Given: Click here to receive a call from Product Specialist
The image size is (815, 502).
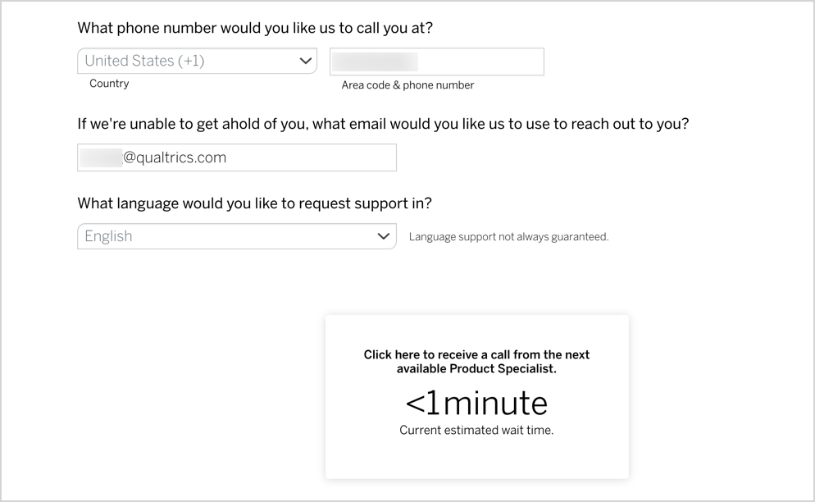Looking at the screenshot, I should [476, 362].
